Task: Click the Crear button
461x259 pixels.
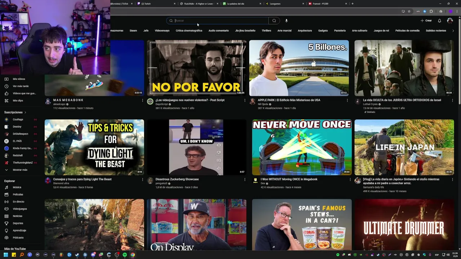Action: (x=426, y=21)
